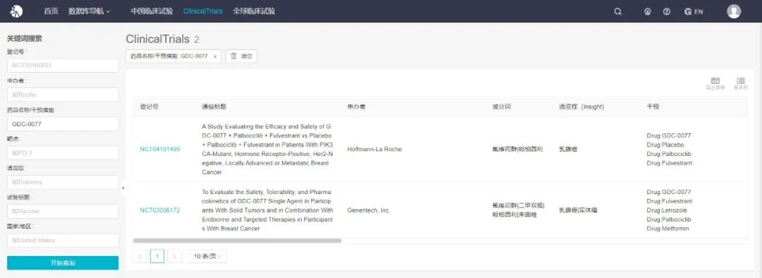Switch to the 全球临床试验 tab
Screen dimensions: 762x278
254,11
